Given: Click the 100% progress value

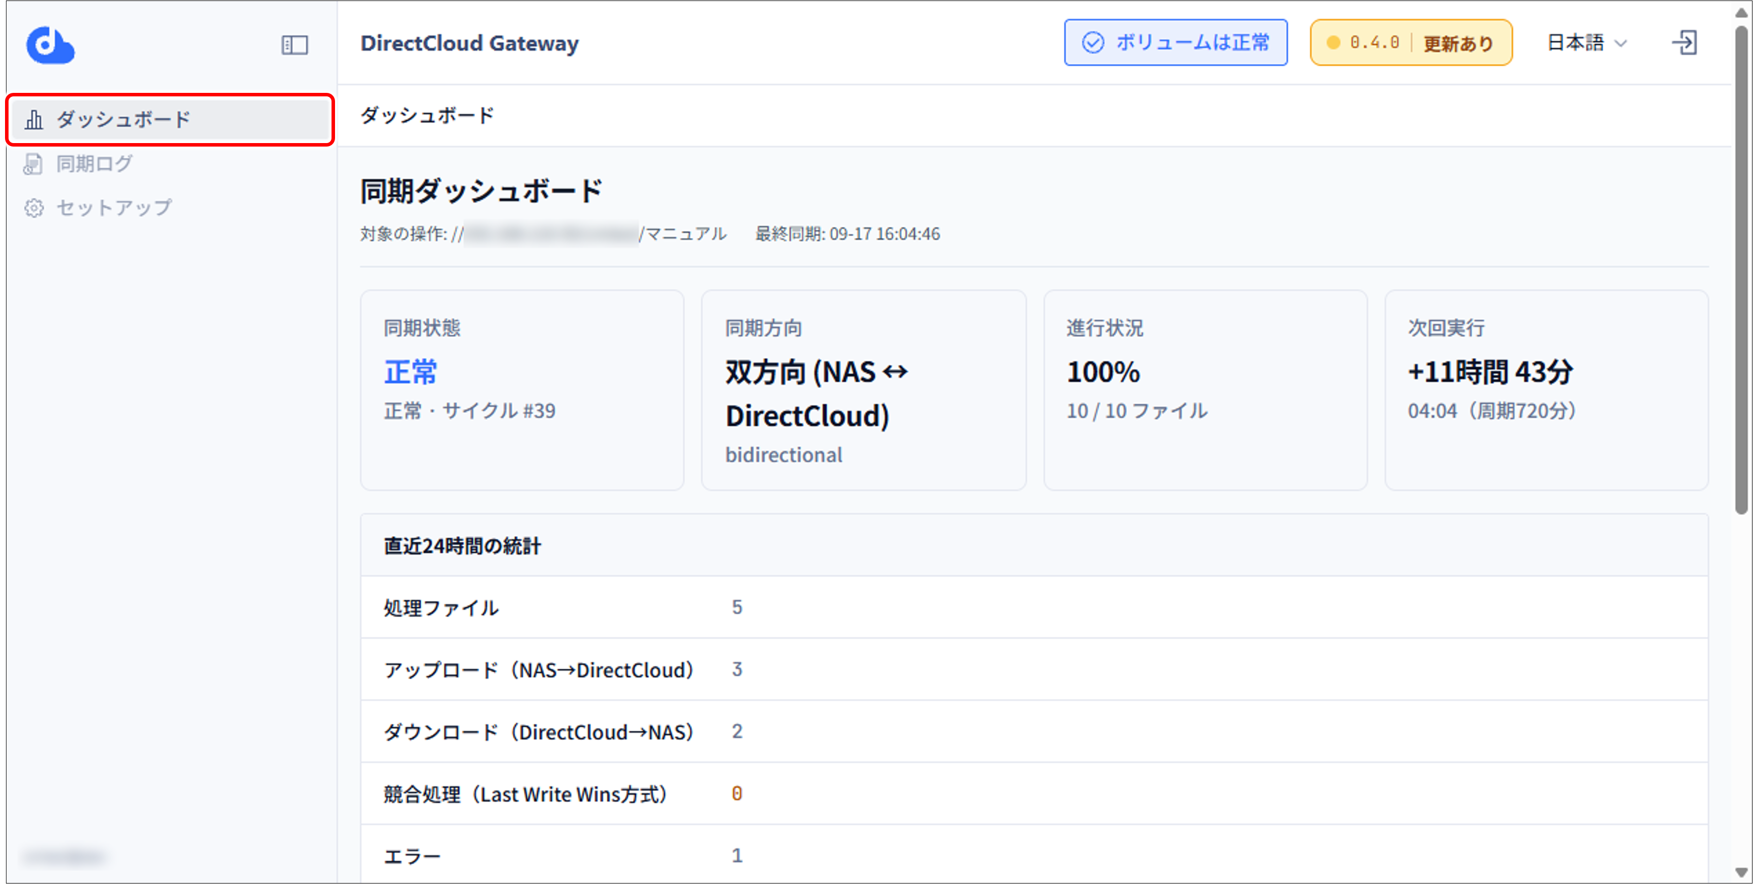Looking at the screenshot, I should [1103, 372].
